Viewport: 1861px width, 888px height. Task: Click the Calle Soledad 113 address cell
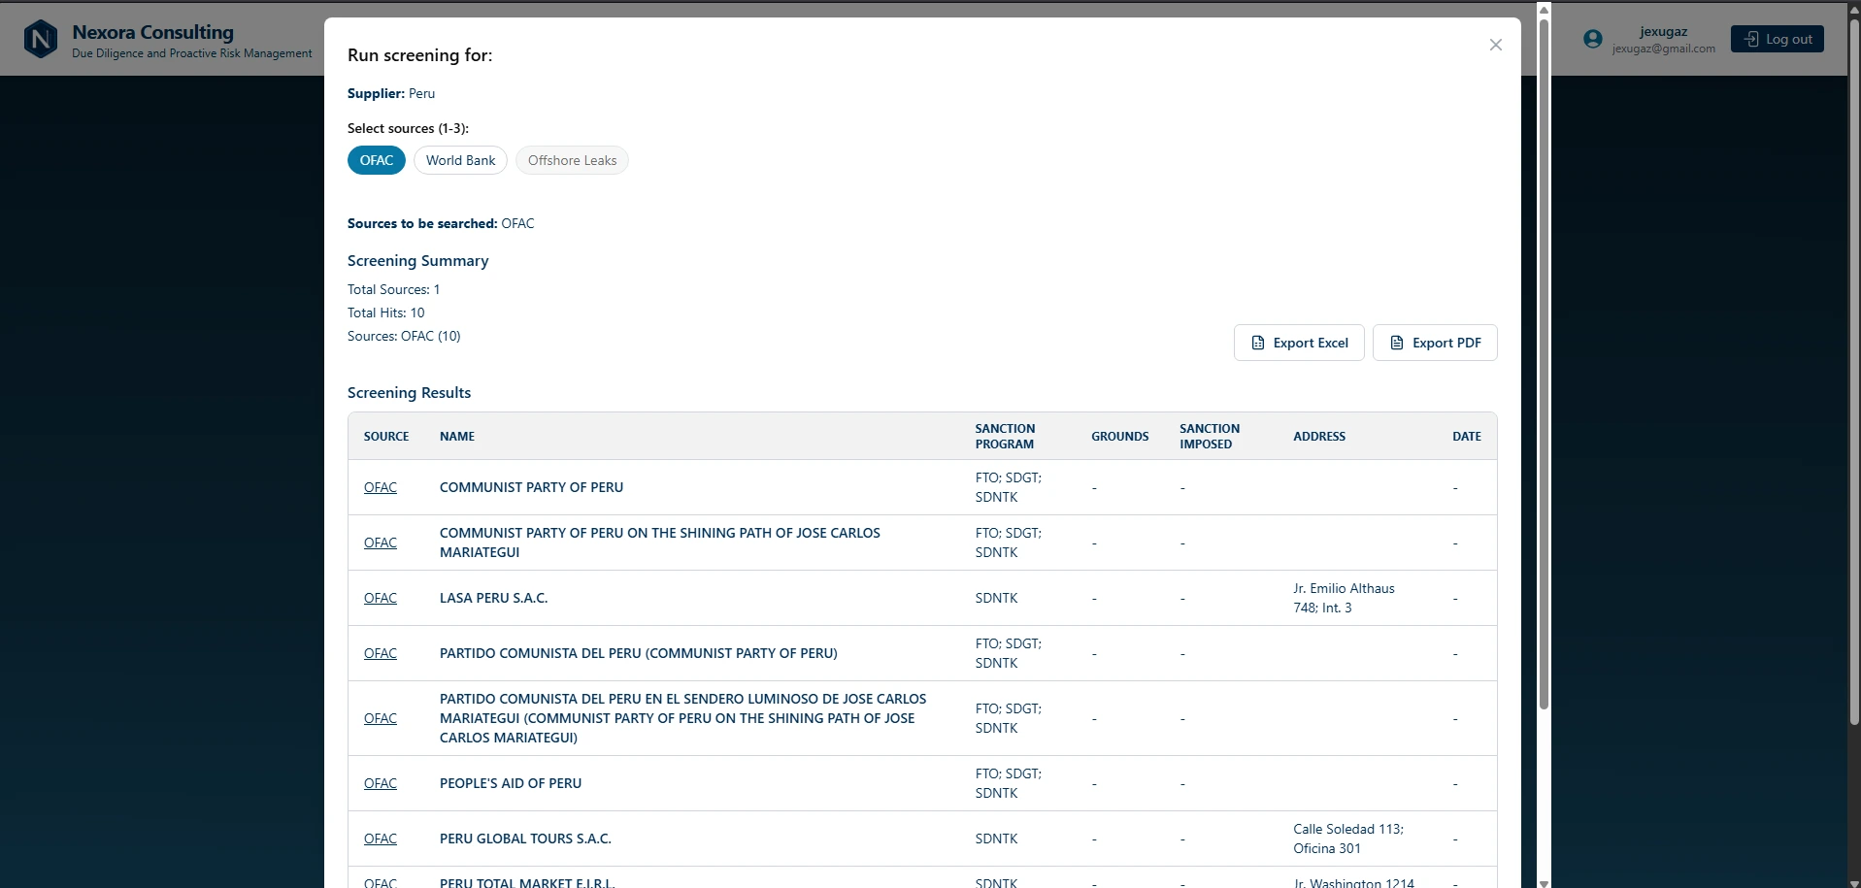1347,839
